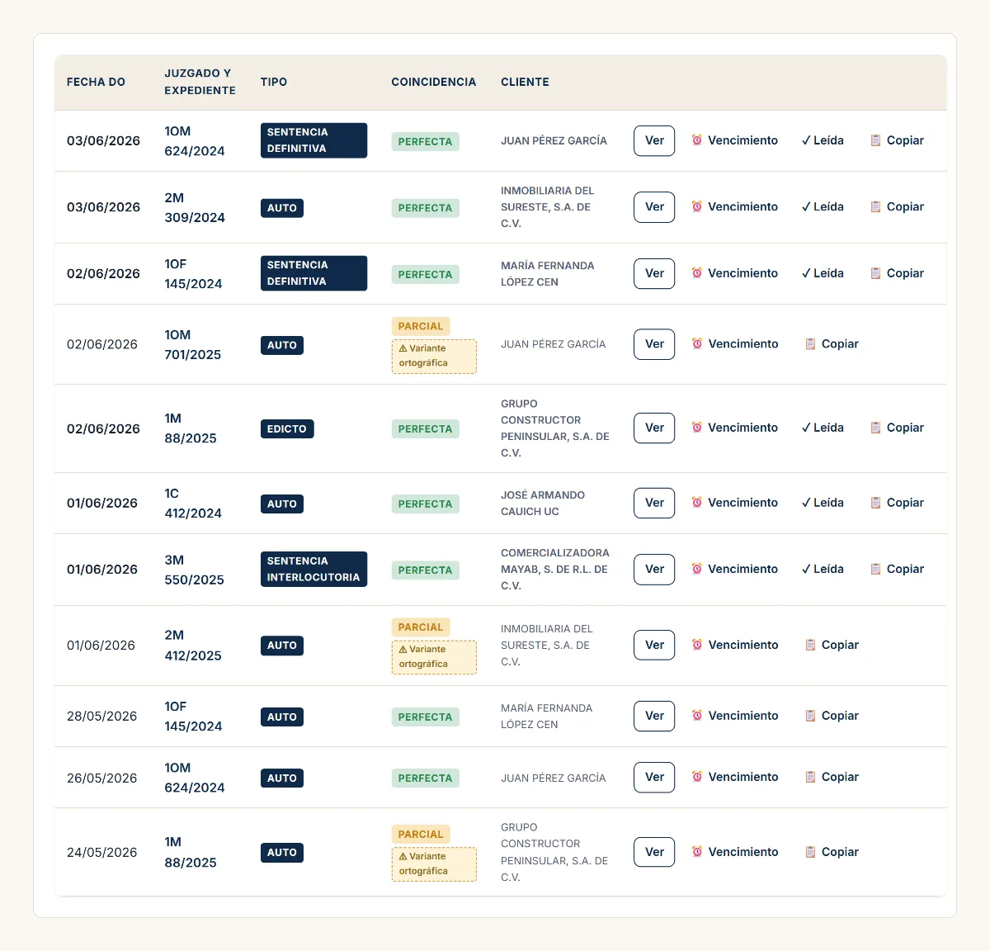990x951 pixels.
Task: Open Ver for 10M 624/2024 sentencia definitiva
Action: tap(654, 140)
